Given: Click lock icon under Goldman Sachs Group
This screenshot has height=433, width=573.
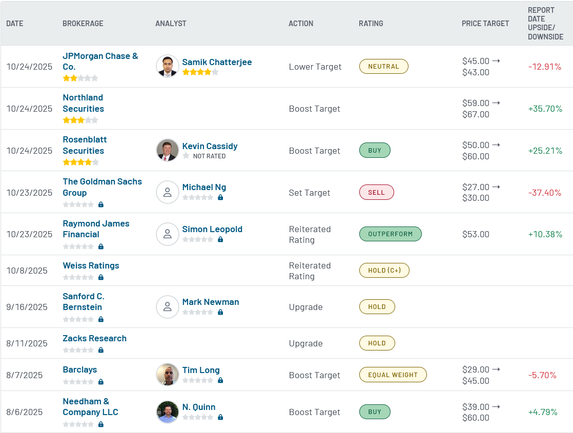Looking at the screenshot, I should (x=101, y=204).
